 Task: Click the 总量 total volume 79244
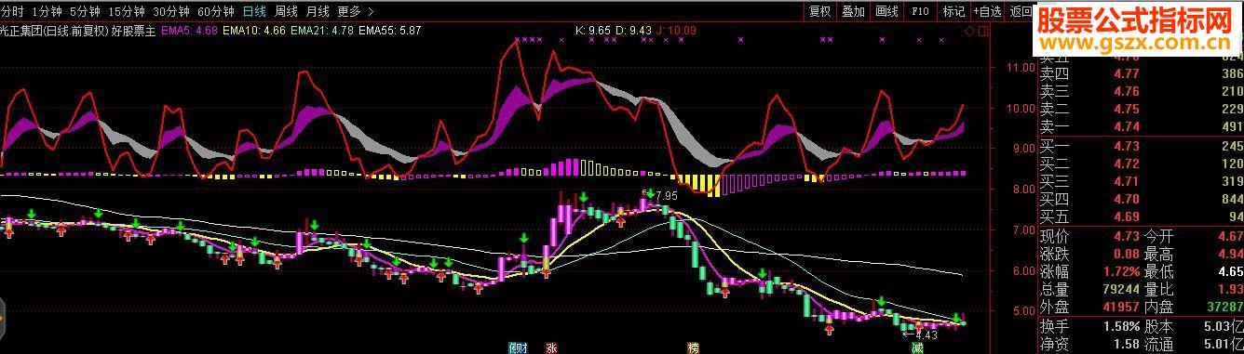1120,288
